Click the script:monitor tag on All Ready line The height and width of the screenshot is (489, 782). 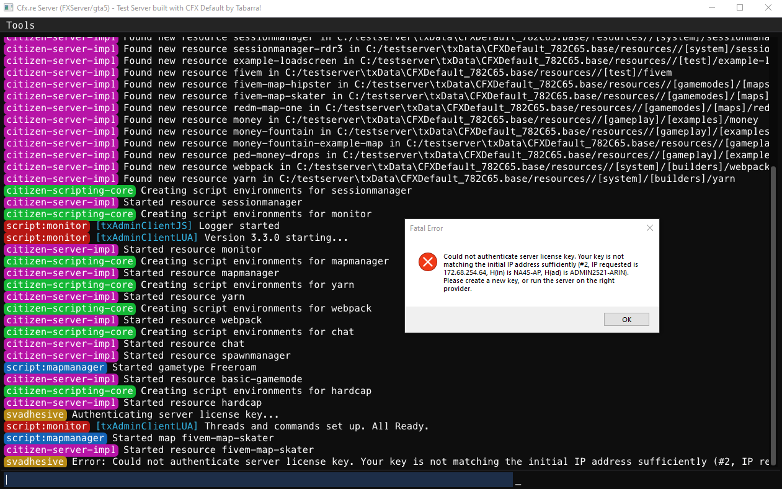point(47,426)
